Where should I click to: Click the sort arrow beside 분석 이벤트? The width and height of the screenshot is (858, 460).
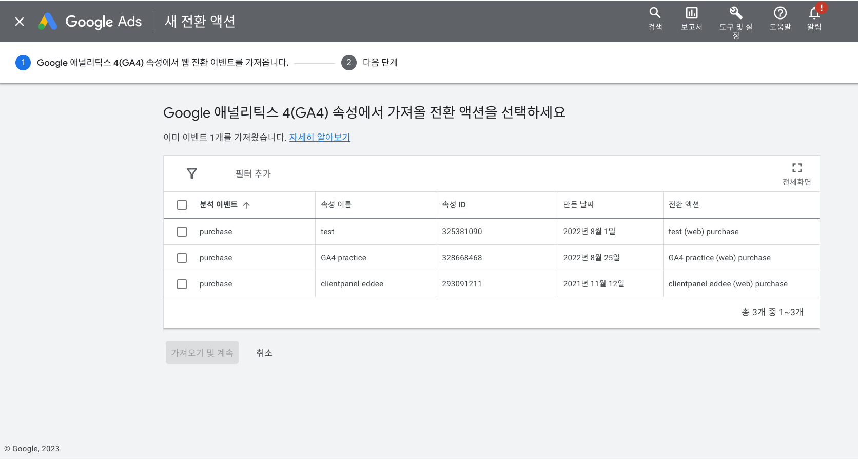click(x=246, y=205)
